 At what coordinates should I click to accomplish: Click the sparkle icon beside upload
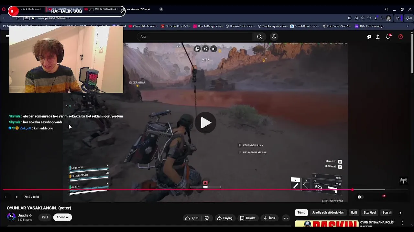point(369,37)
